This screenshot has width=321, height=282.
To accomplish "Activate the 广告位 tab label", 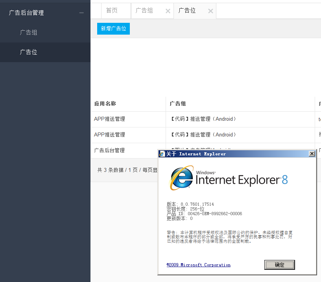I will pos(187,11).
